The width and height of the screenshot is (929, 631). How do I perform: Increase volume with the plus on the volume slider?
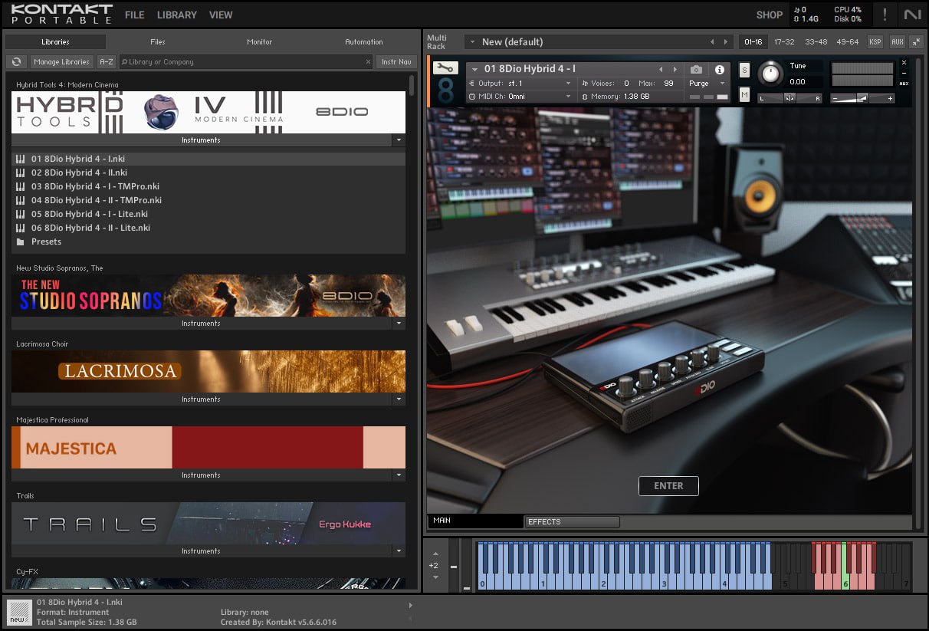[890, 98]
